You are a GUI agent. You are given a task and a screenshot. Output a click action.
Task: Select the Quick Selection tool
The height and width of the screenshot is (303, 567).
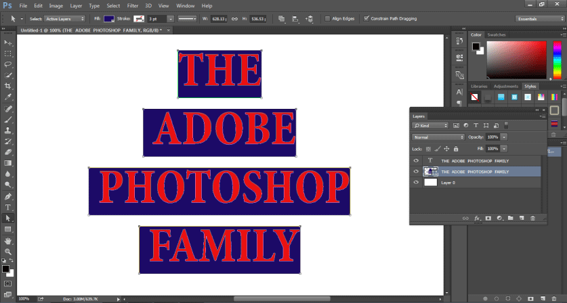[7, 75]
